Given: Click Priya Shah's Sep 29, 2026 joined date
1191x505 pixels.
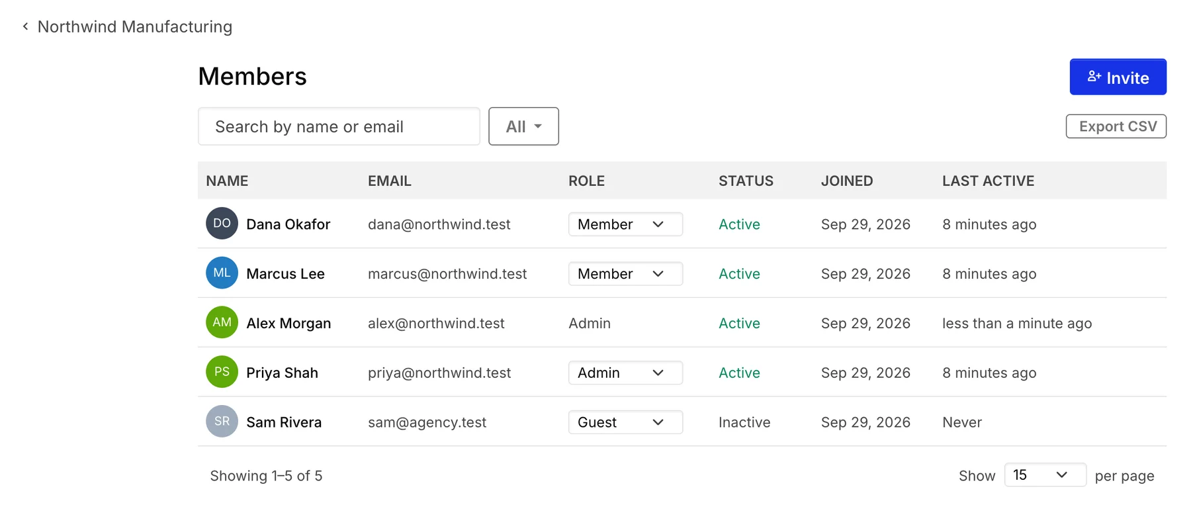Looking at the screenshot, I should tap(865, 373).
